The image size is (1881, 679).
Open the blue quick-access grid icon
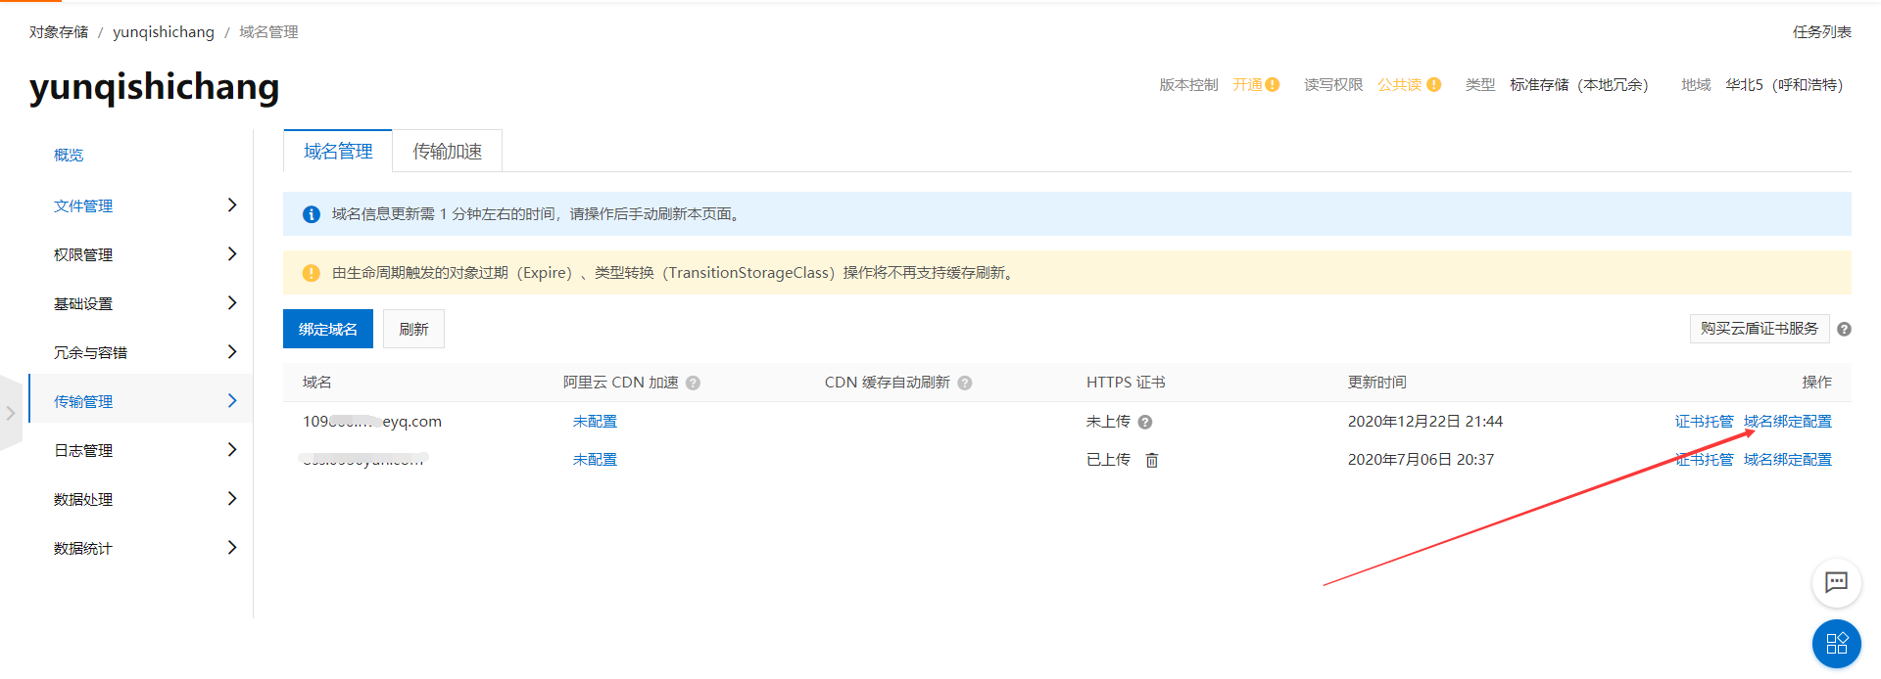click(1836, 644)
